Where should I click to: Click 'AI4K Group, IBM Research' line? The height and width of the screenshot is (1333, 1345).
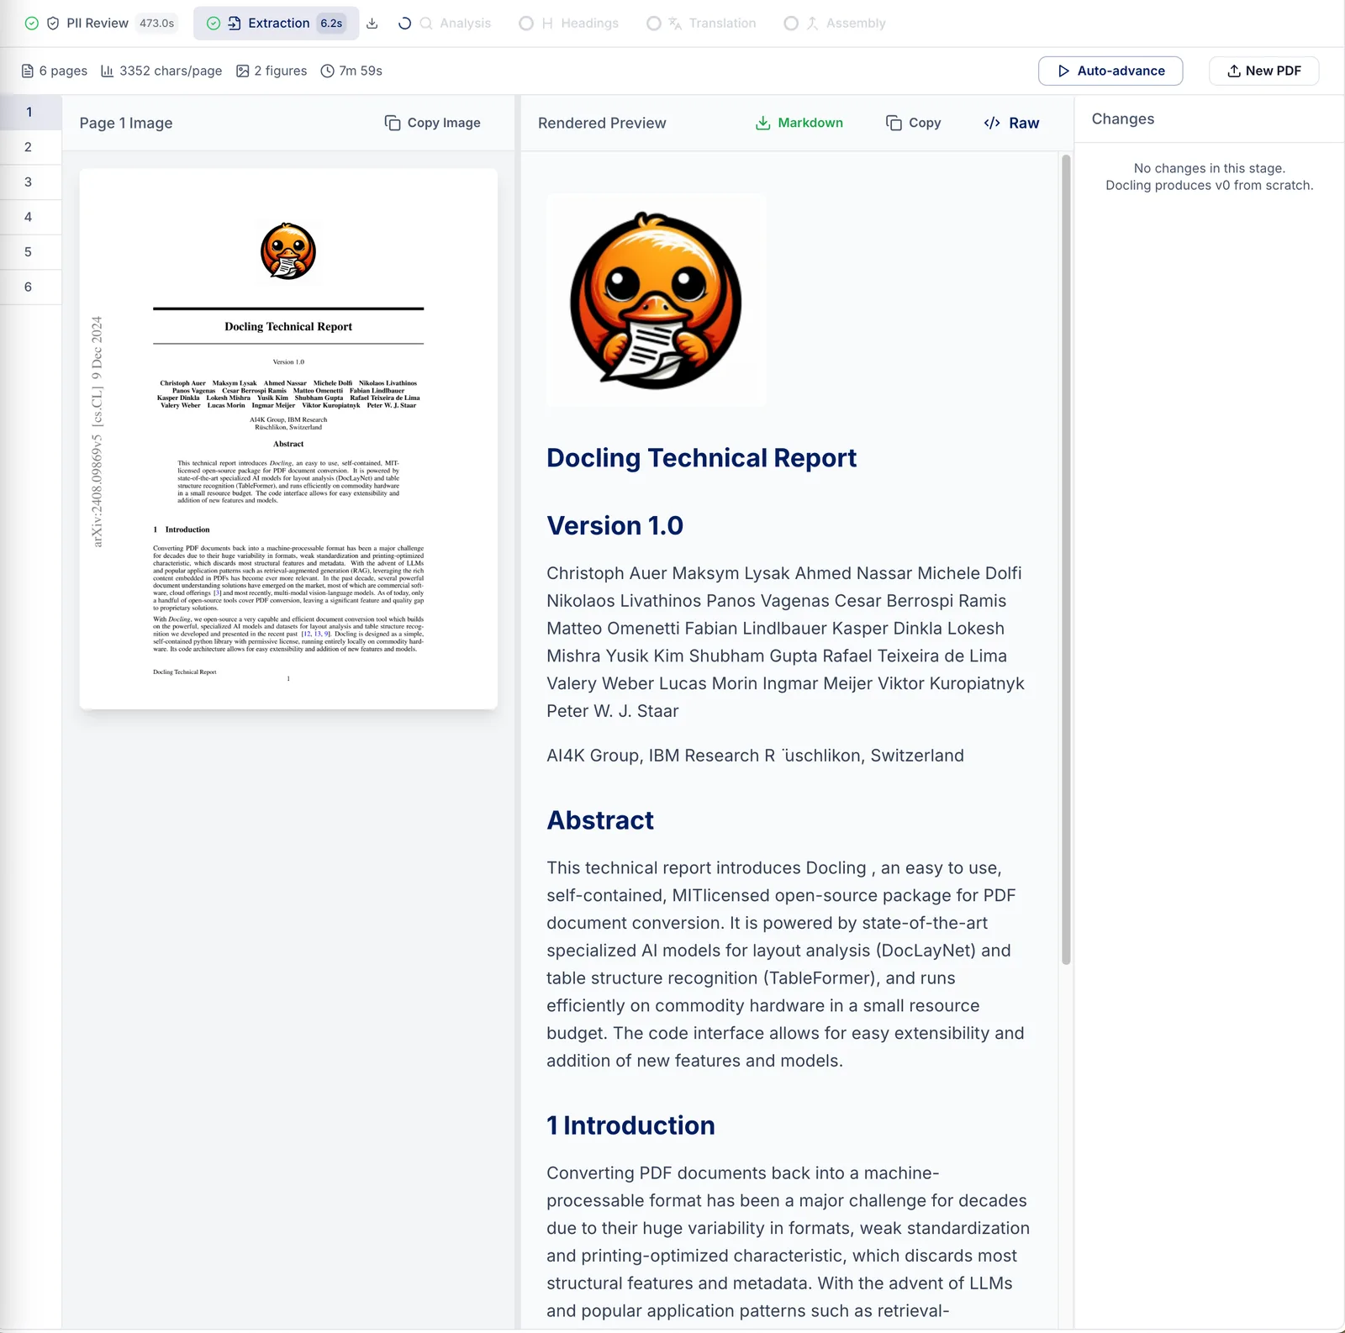(x=755, y=756)
